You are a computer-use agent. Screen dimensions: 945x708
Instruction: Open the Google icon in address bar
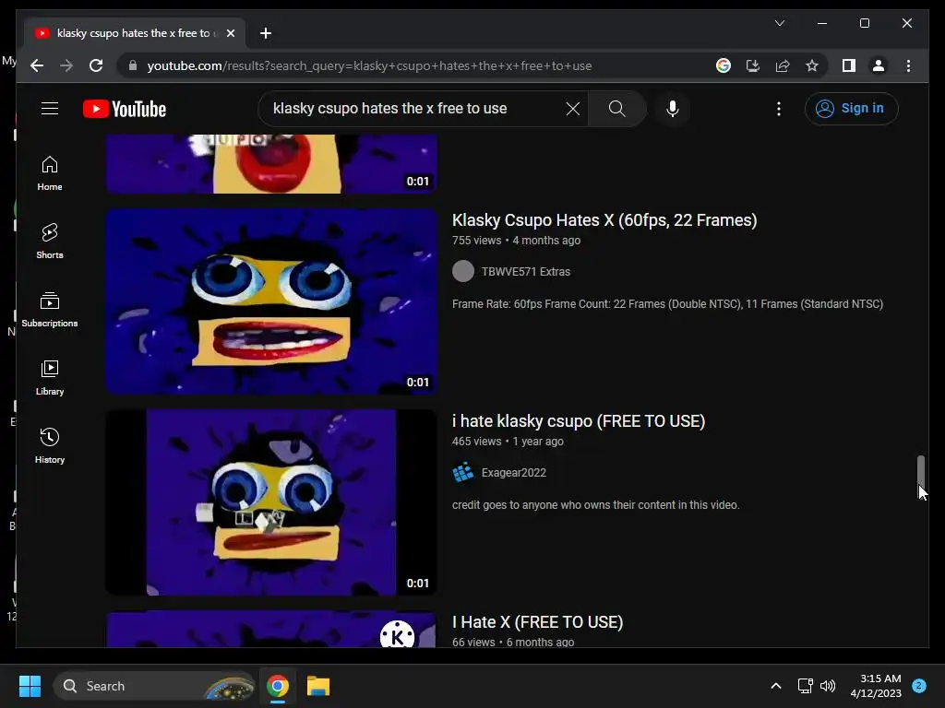coord(724,65)
